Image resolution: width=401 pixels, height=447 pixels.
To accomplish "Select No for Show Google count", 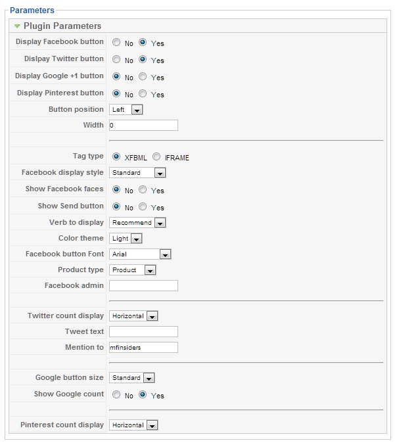I will coord(116,395).
